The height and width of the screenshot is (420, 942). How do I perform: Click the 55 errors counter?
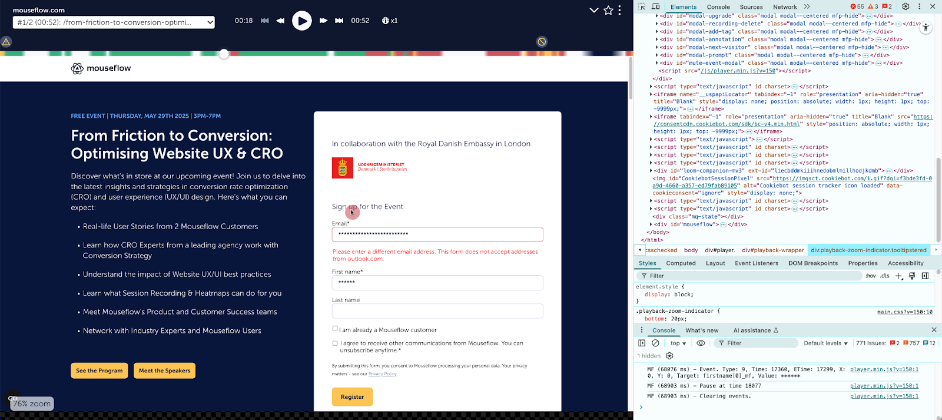click(857, 6)
